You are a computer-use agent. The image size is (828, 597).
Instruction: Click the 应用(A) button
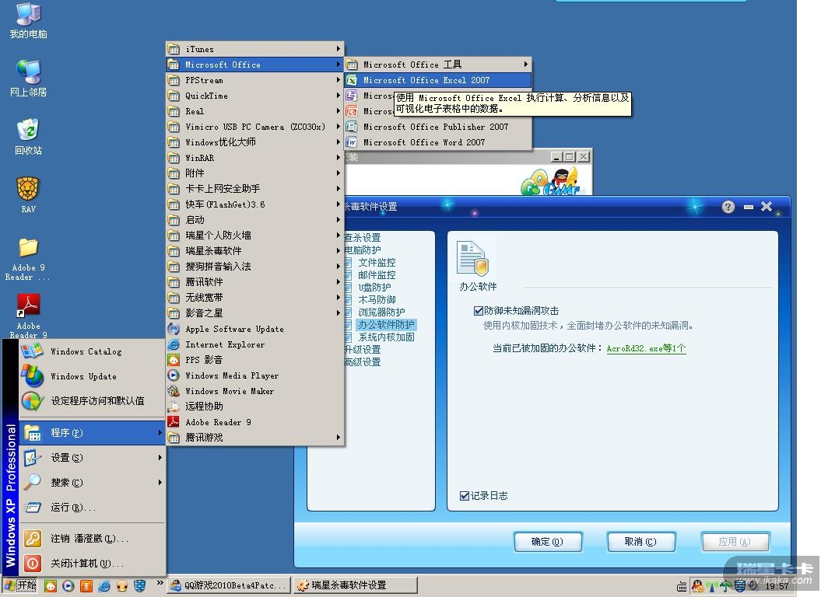[x=735, y=542]
